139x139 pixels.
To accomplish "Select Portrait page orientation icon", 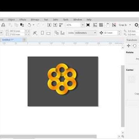I will coord(42,33).
